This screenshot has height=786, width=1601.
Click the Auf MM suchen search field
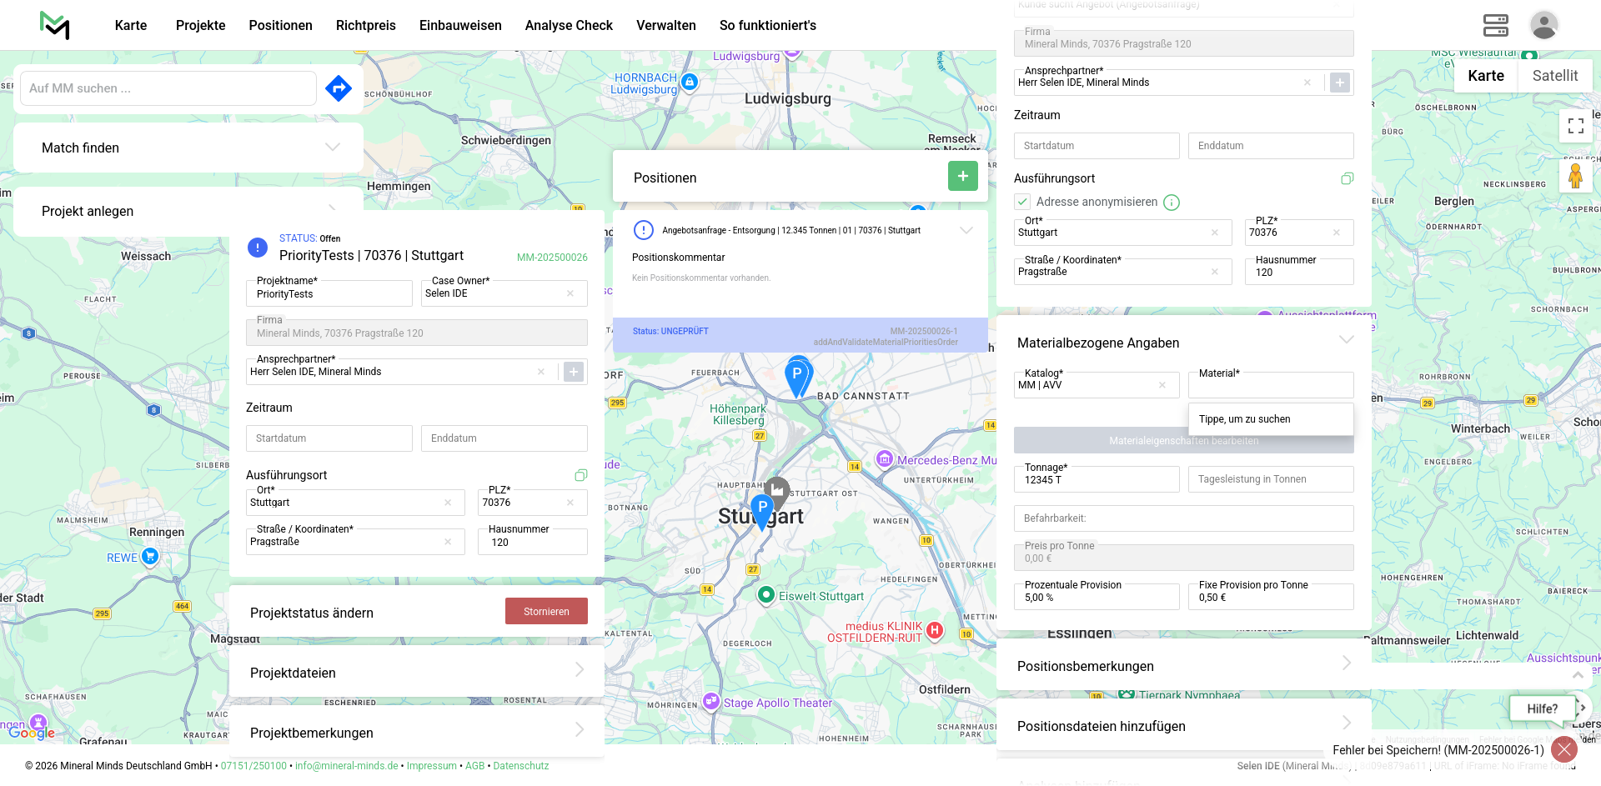(168, 88)
